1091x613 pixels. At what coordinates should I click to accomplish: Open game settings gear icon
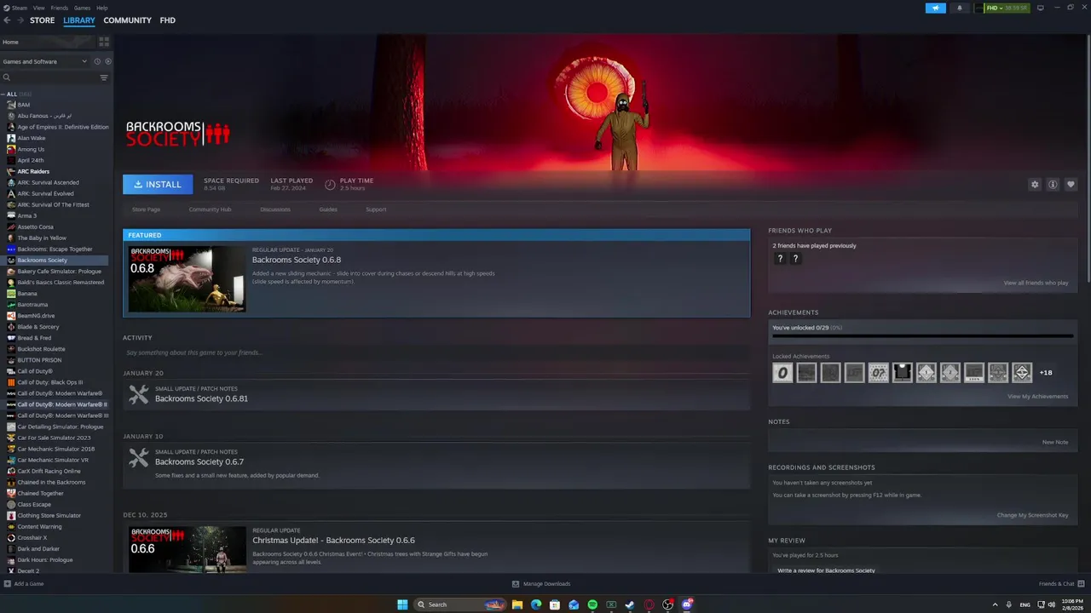tap(1035, 184)
